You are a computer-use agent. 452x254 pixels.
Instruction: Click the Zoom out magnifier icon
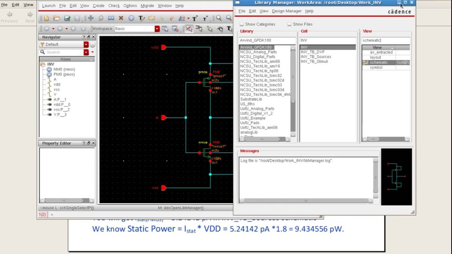click(x=229, y=18)
